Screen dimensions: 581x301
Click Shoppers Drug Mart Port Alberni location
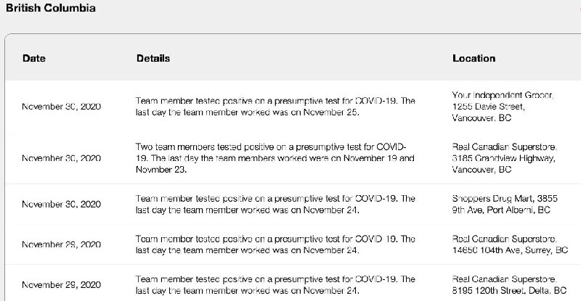pyautogui.click(x=505, y=204)
